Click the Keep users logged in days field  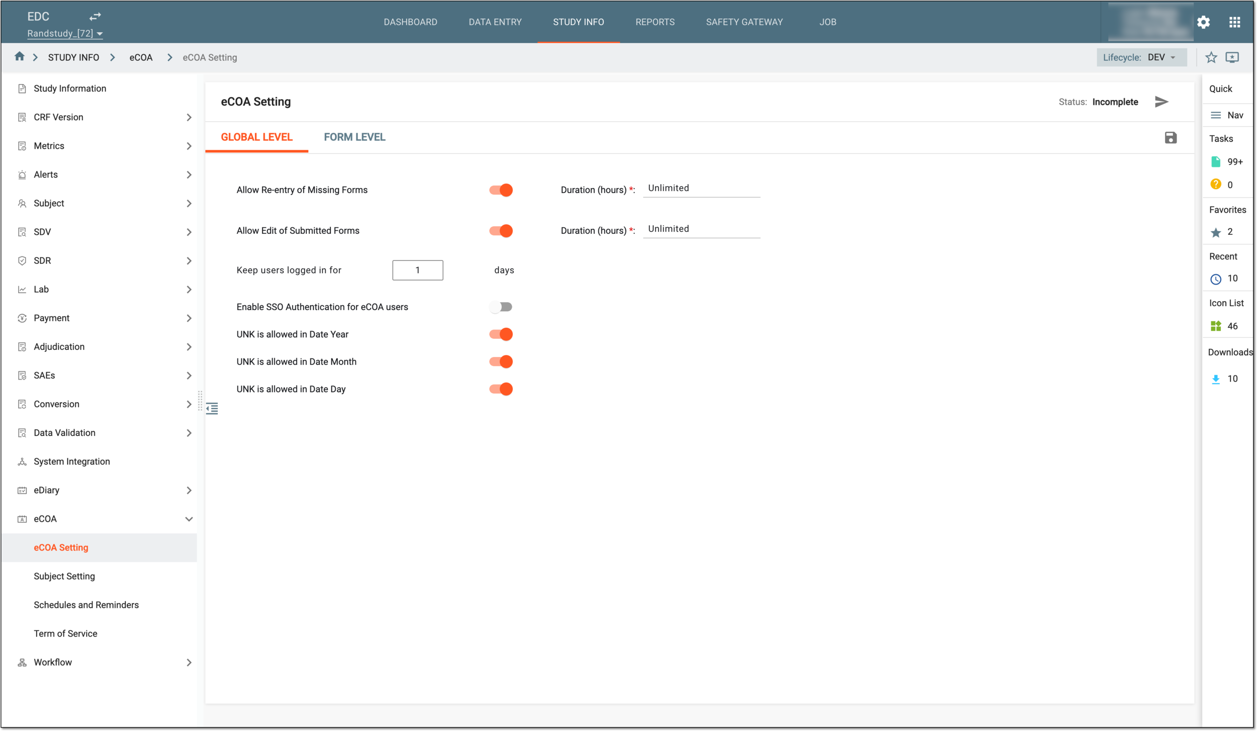coord(418,270)
